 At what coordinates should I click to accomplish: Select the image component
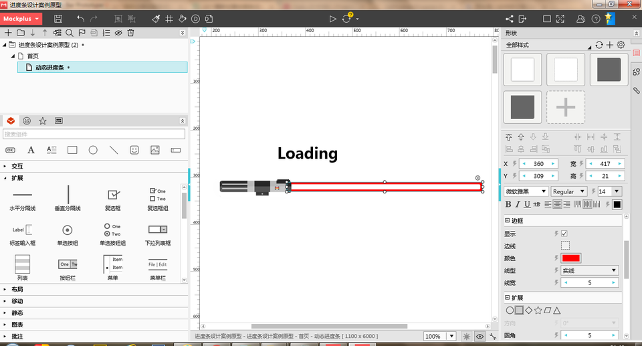click(x=155, y=150)
